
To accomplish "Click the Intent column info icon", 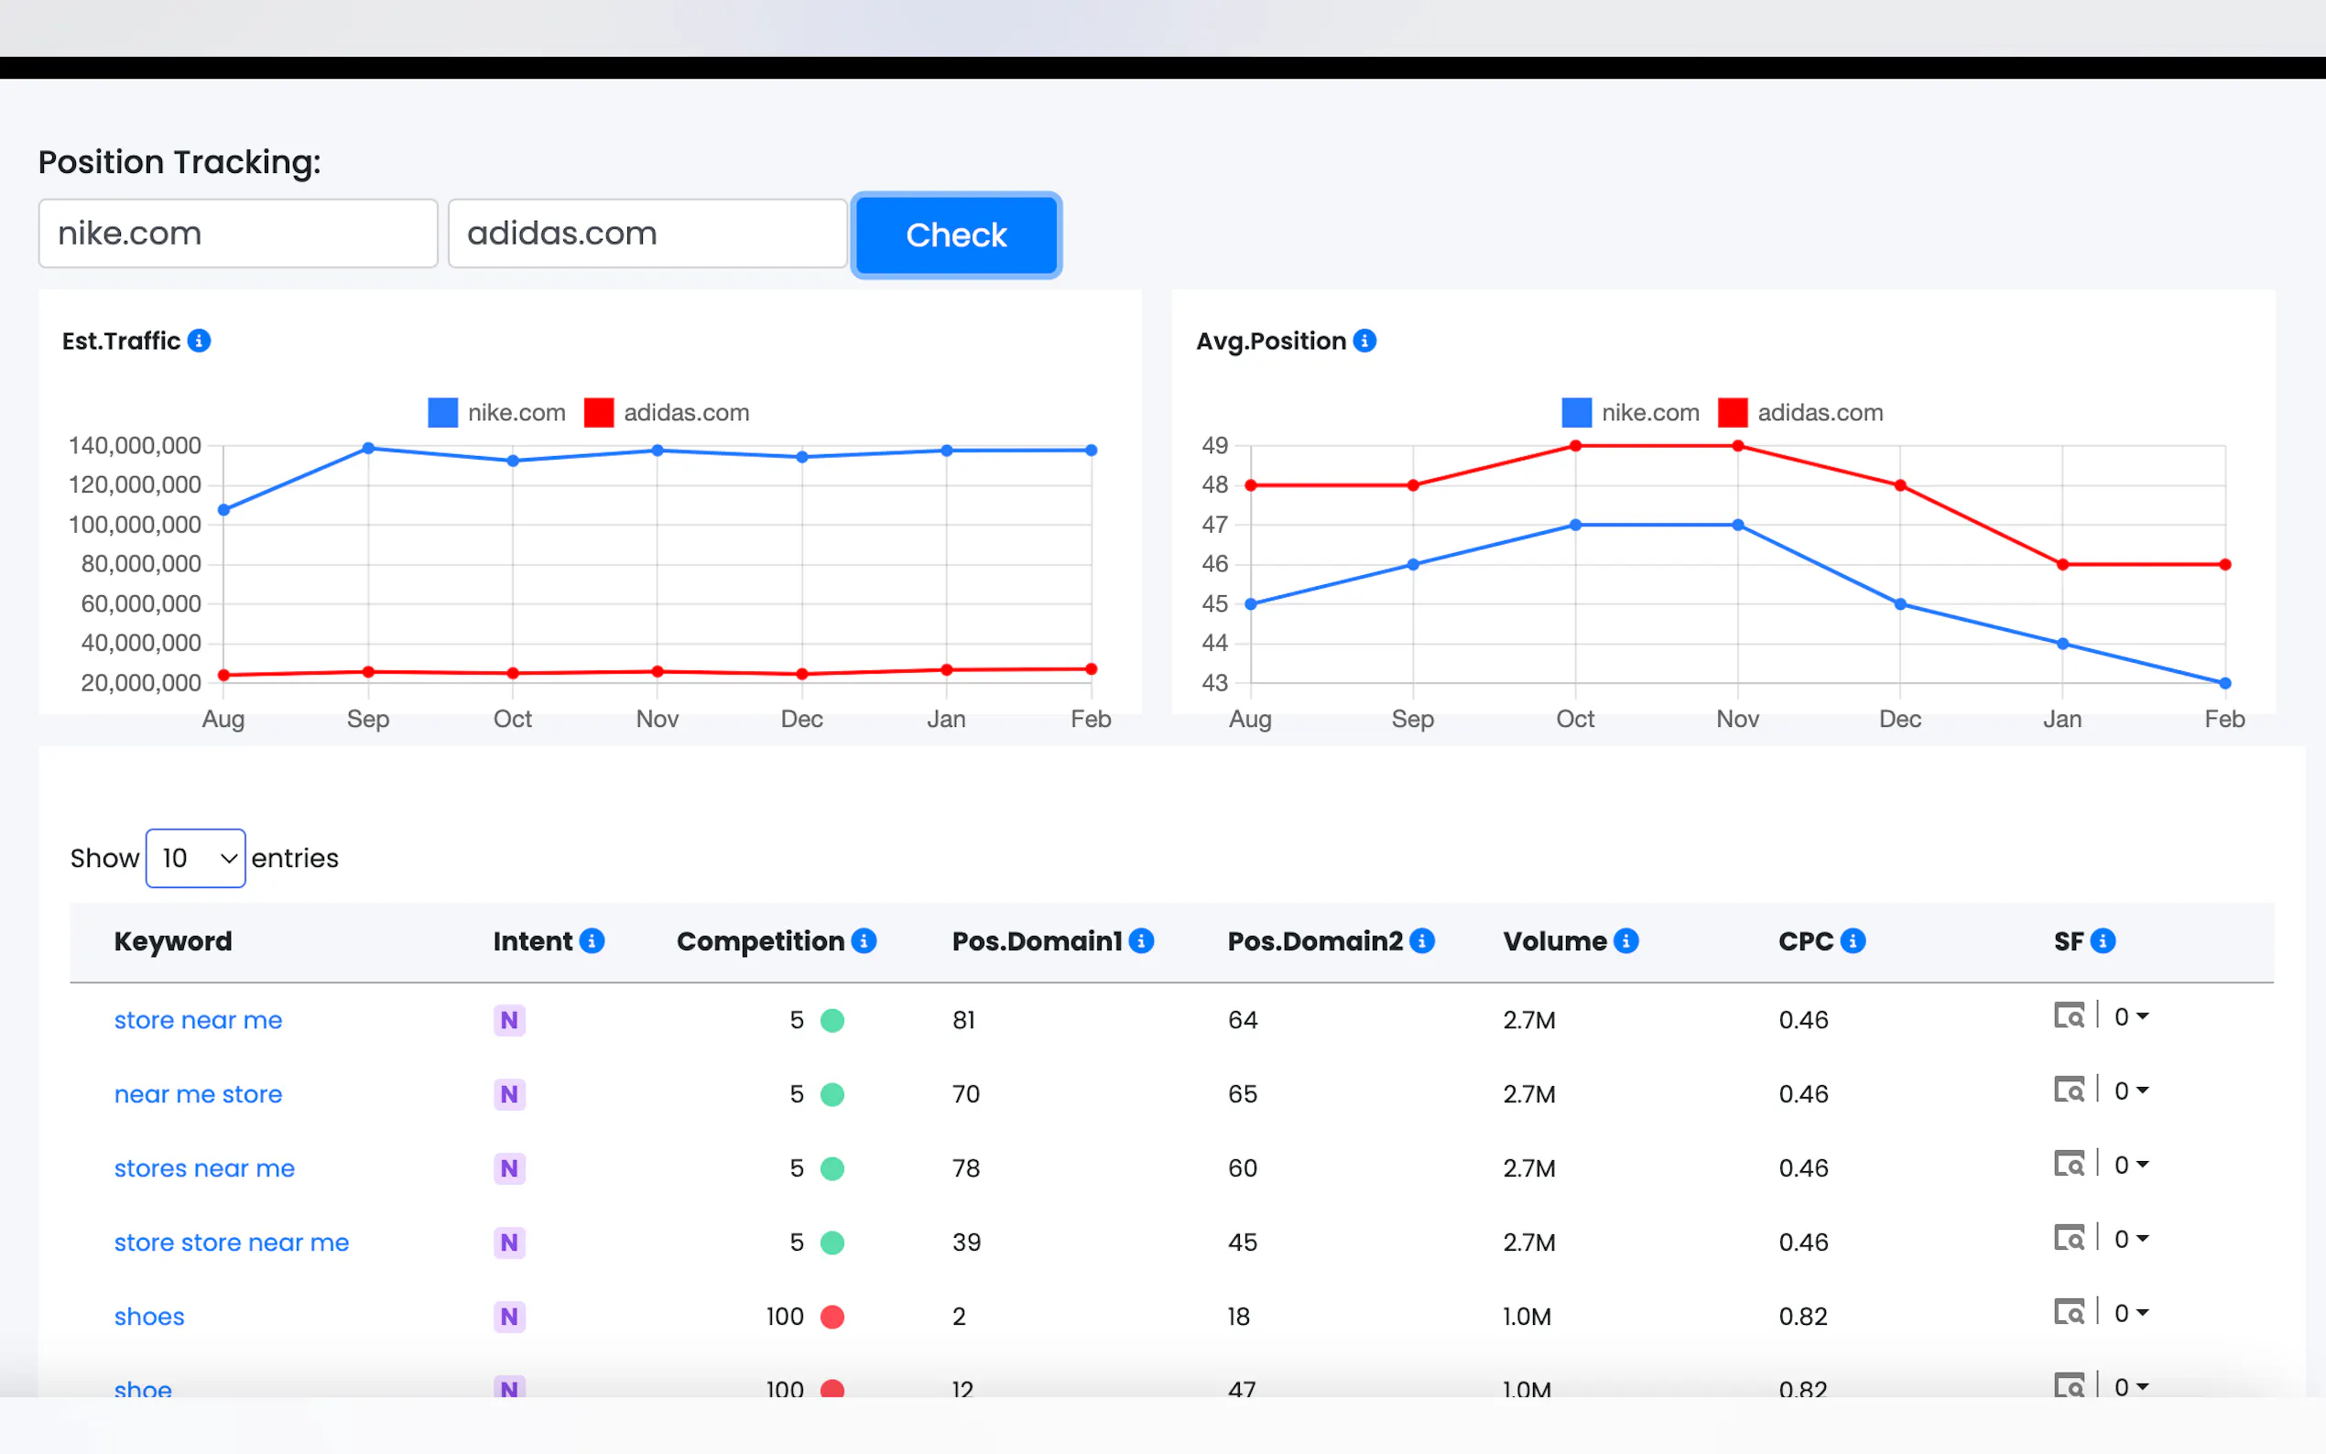I will 592,940.
